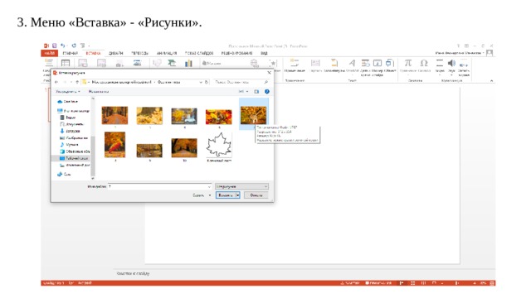Select the maple leaf outline thumbnail
The width and height of the screenshot is (531, 298).
(219, 145)
